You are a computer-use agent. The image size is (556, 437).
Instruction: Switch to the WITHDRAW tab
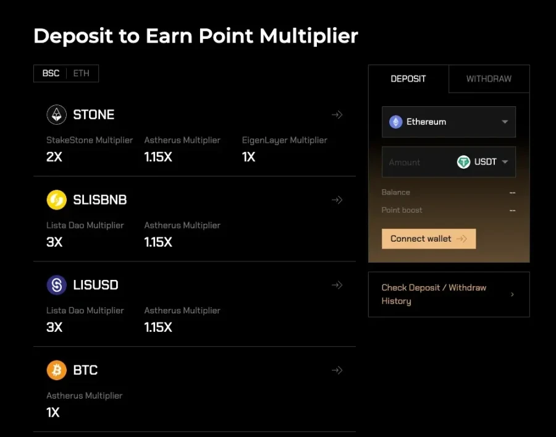[489, 78]
